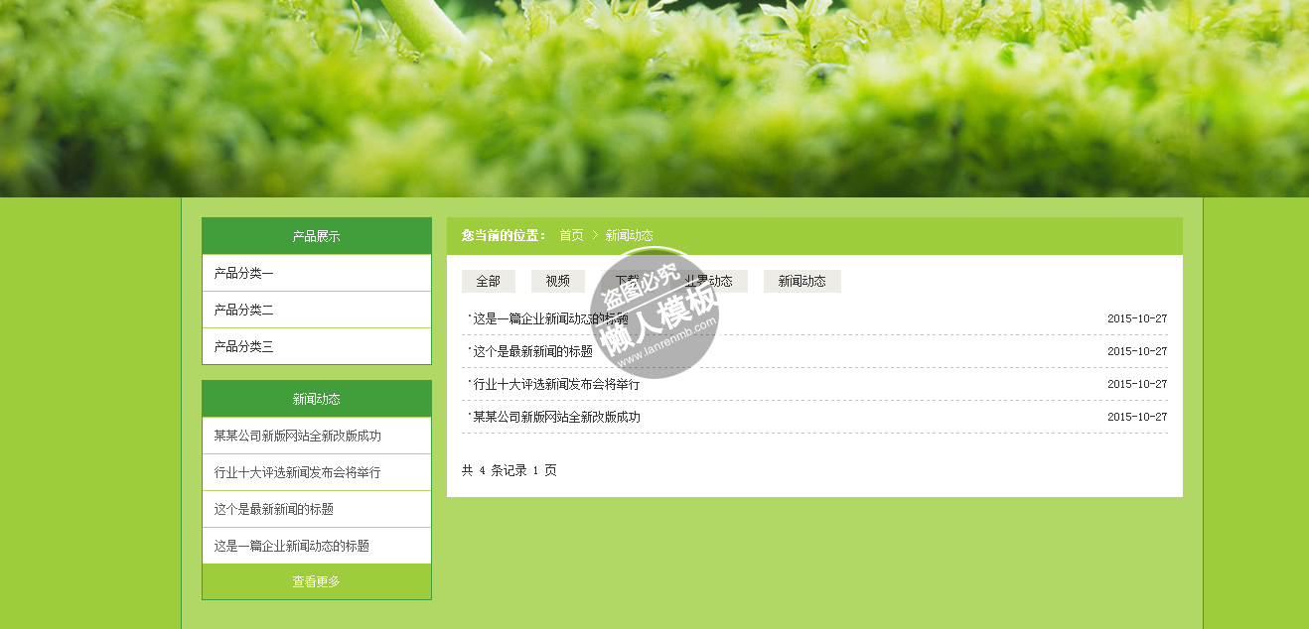The width and height of the screenshot is (1309, 629).
Task: Go to the 产品分类三 category
Action: [244, 346]
